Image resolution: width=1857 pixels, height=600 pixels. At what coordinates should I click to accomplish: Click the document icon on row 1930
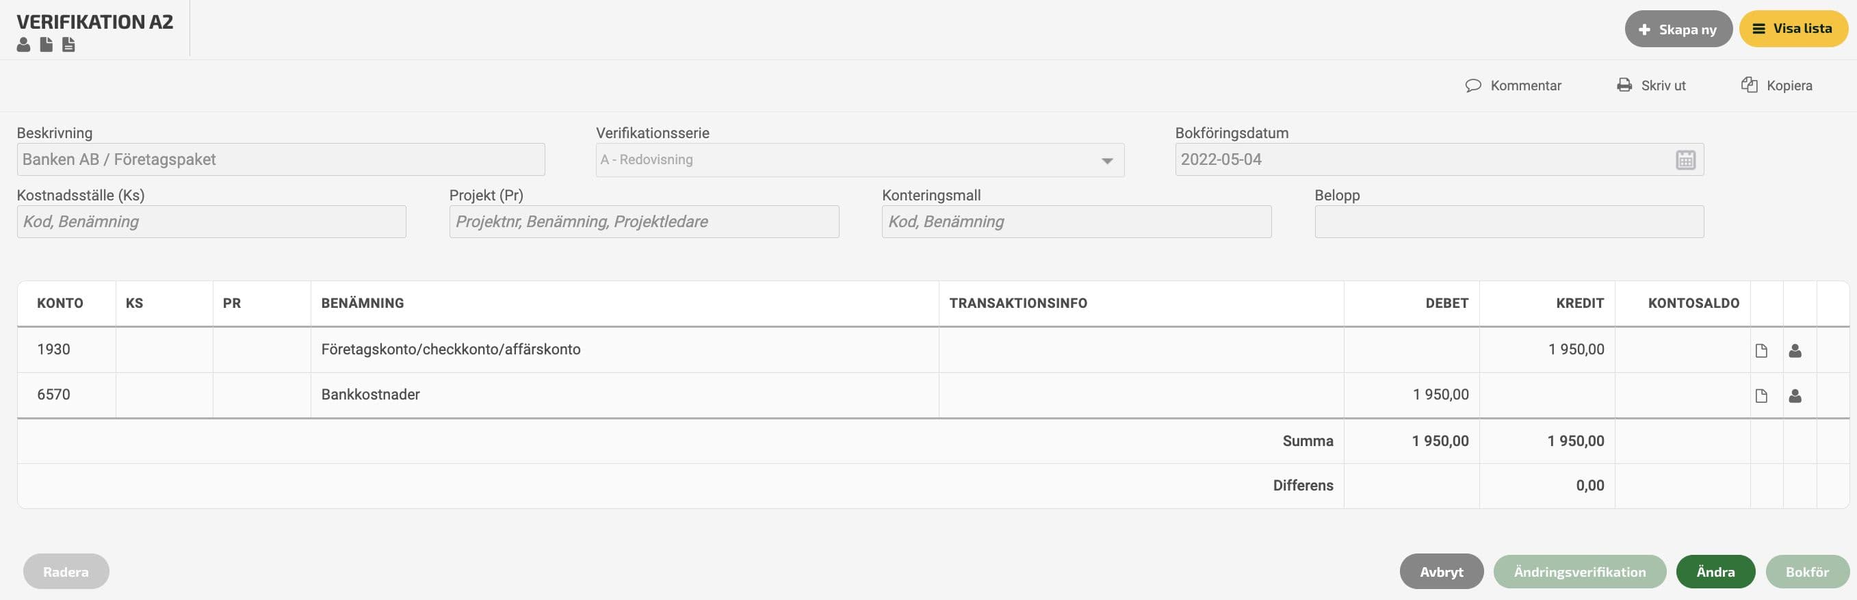1761,350
